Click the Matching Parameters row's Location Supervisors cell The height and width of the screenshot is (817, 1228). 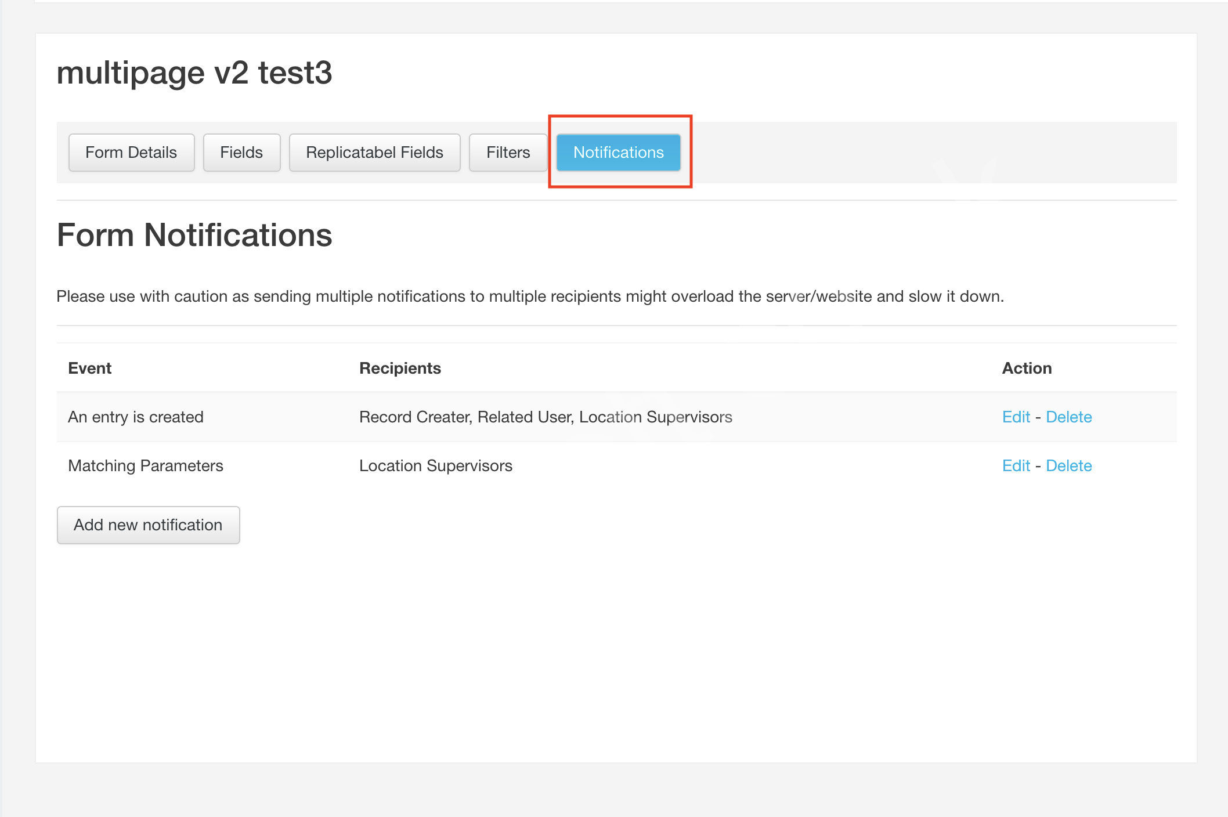click(436, 466)
